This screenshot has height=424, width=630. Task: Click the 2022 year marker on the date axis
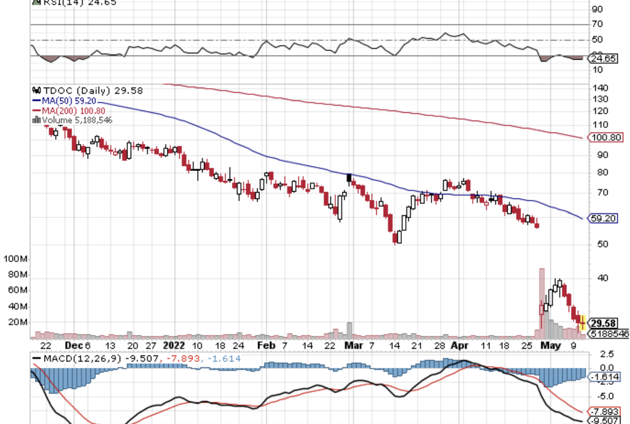[x=173, y=345]
